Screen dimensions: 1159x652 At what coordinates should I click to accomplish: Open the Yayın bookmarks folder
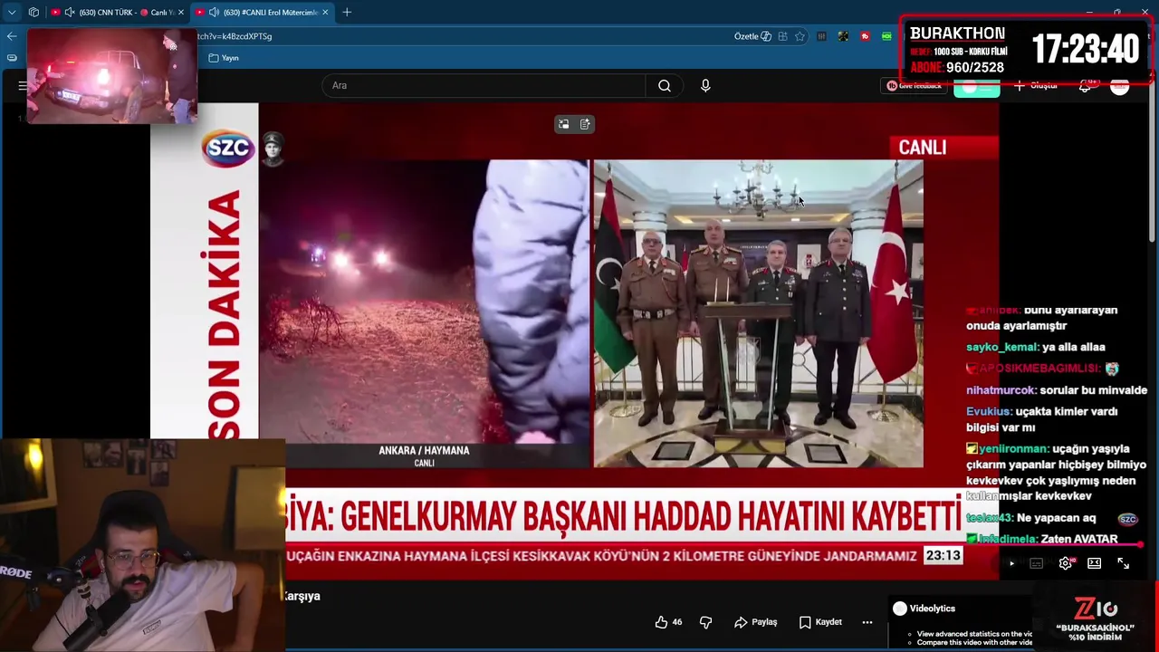(x=224, y=58)
